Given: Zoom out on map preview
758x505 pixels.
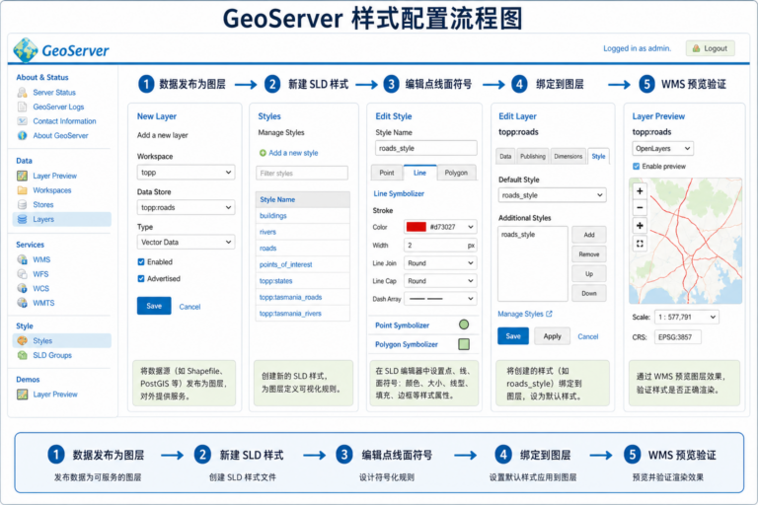Looking at the screenshot, I should (x=640, y=208).
